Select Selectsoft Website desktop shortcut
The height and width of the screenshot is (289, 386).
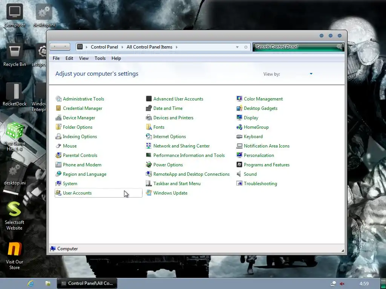click(x=15, y=216)
